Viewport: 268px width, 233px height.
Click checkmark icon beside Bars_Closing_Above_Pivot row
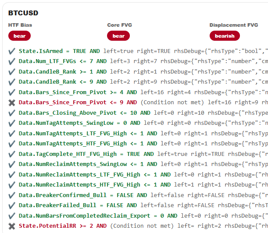(12, 113)
